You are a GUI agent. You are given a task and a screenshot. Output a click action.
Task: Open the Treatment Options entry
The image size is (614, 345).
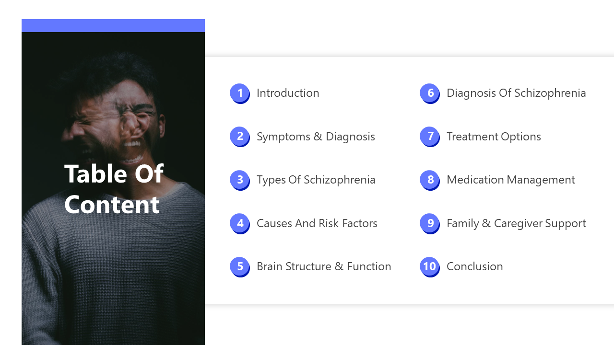tap(494, 137)
